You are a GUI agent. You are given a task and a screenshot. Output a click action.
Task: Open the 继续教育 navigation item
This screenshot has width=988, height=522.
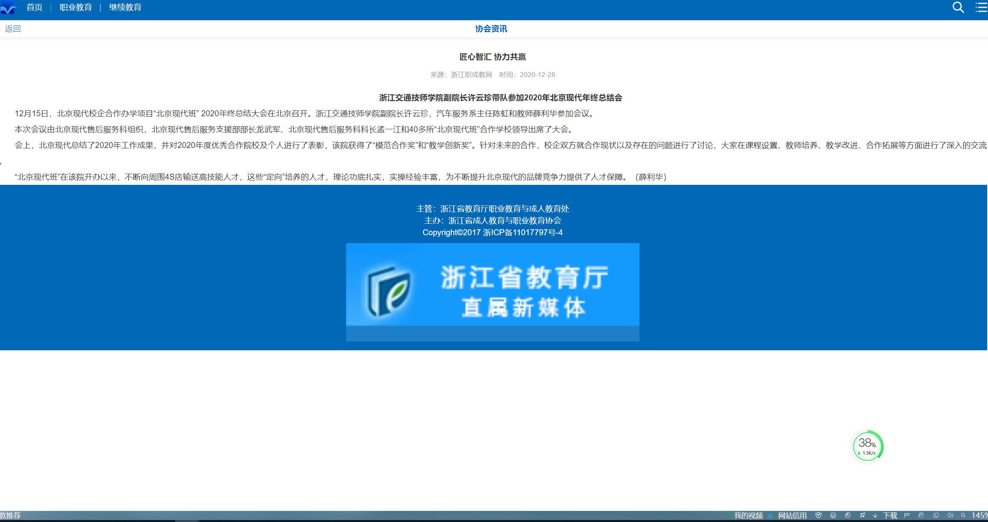point(125,7)
